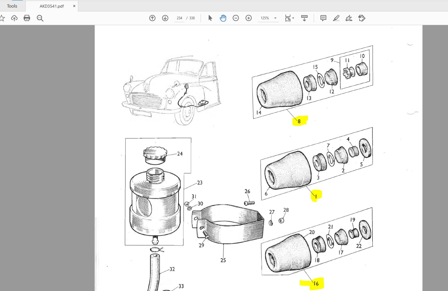The height and width of the screenshot is (291, 448).
Task: Toggle scrolling mode for page display
Action: 304,18
